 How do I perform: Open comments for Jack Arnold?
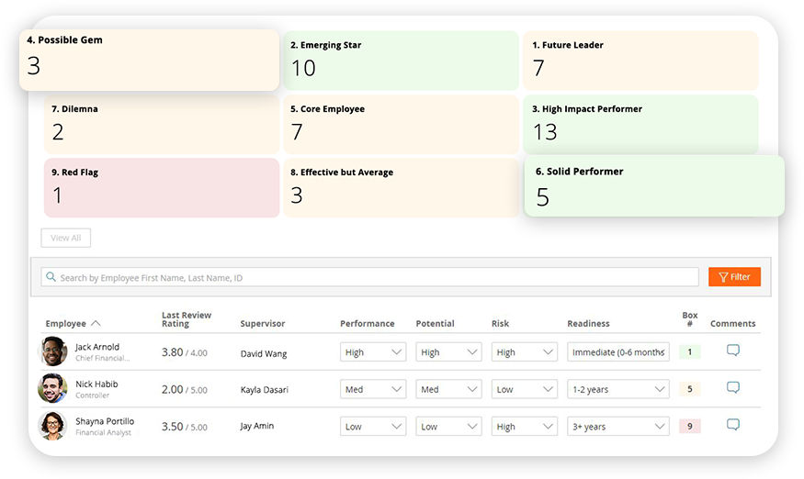click(x=732, y=351)
